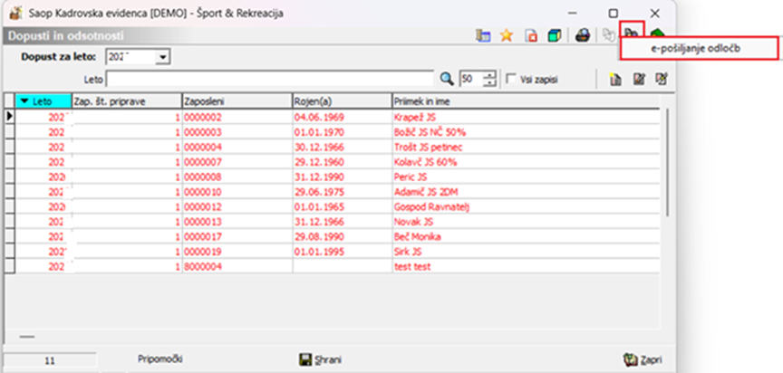
Task: Open the print preview printer icon
Action: [x=583, y=36]
